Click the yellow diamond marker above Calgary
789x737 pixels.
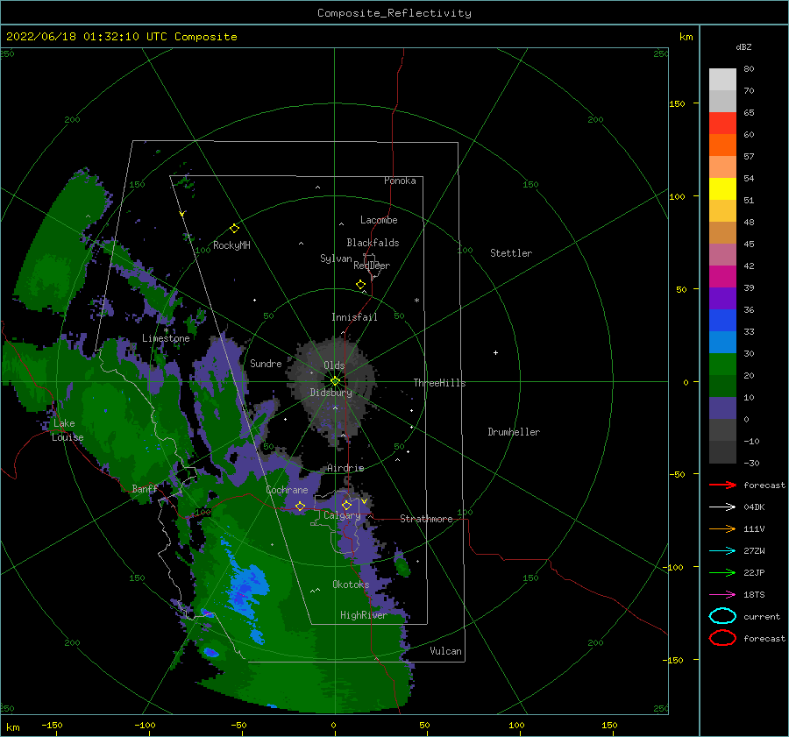[x=346, y=505]
